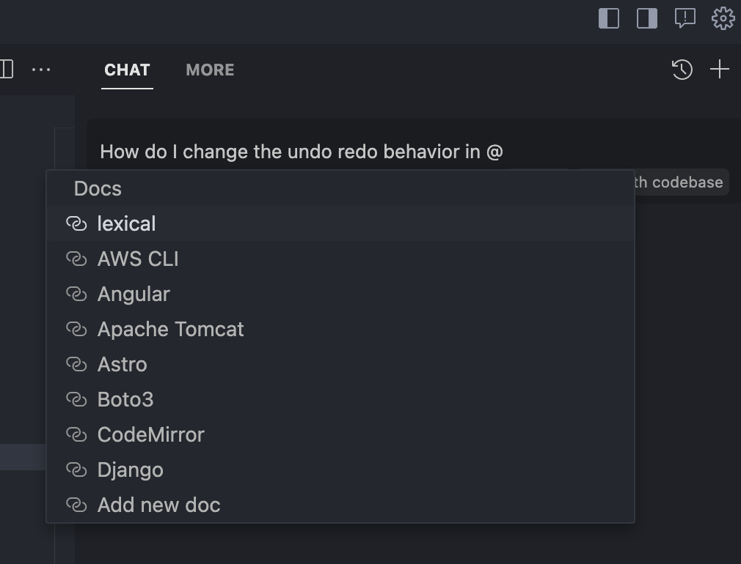Screen dimensions: 741x564
Task: Click the link icon beside Boto3
Action: pyautogui.click(x=76, y=399)
